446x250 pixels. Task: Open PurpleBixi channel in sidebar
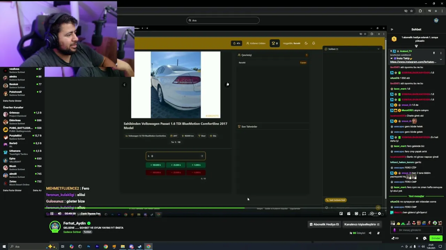[x=22, y=137]
